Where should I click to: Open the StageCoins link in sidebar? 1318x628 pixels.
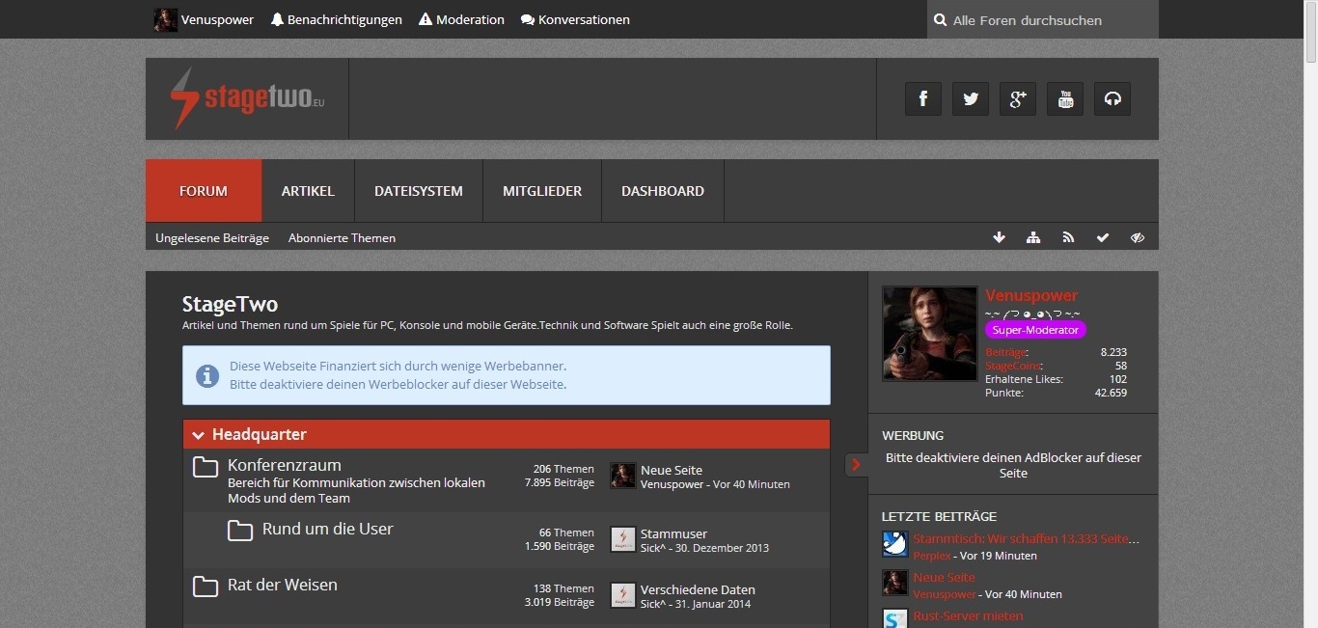coord(1013,366)
